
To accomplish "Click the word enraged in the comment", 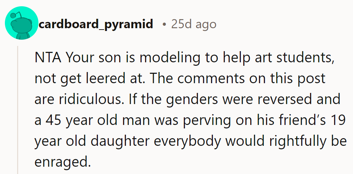I will pyautogui.click(x=59, y=162).
